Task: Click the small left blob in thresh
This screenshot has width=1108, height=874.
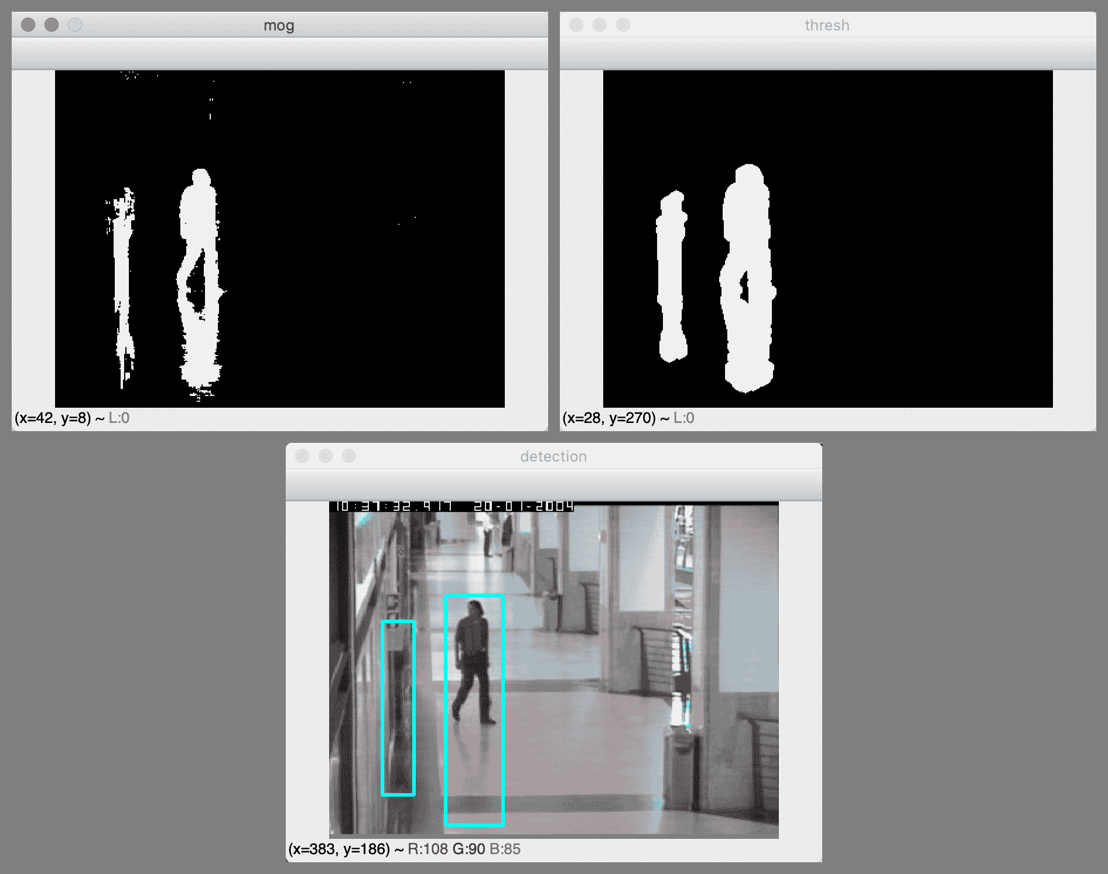Action: pos(671,275)
